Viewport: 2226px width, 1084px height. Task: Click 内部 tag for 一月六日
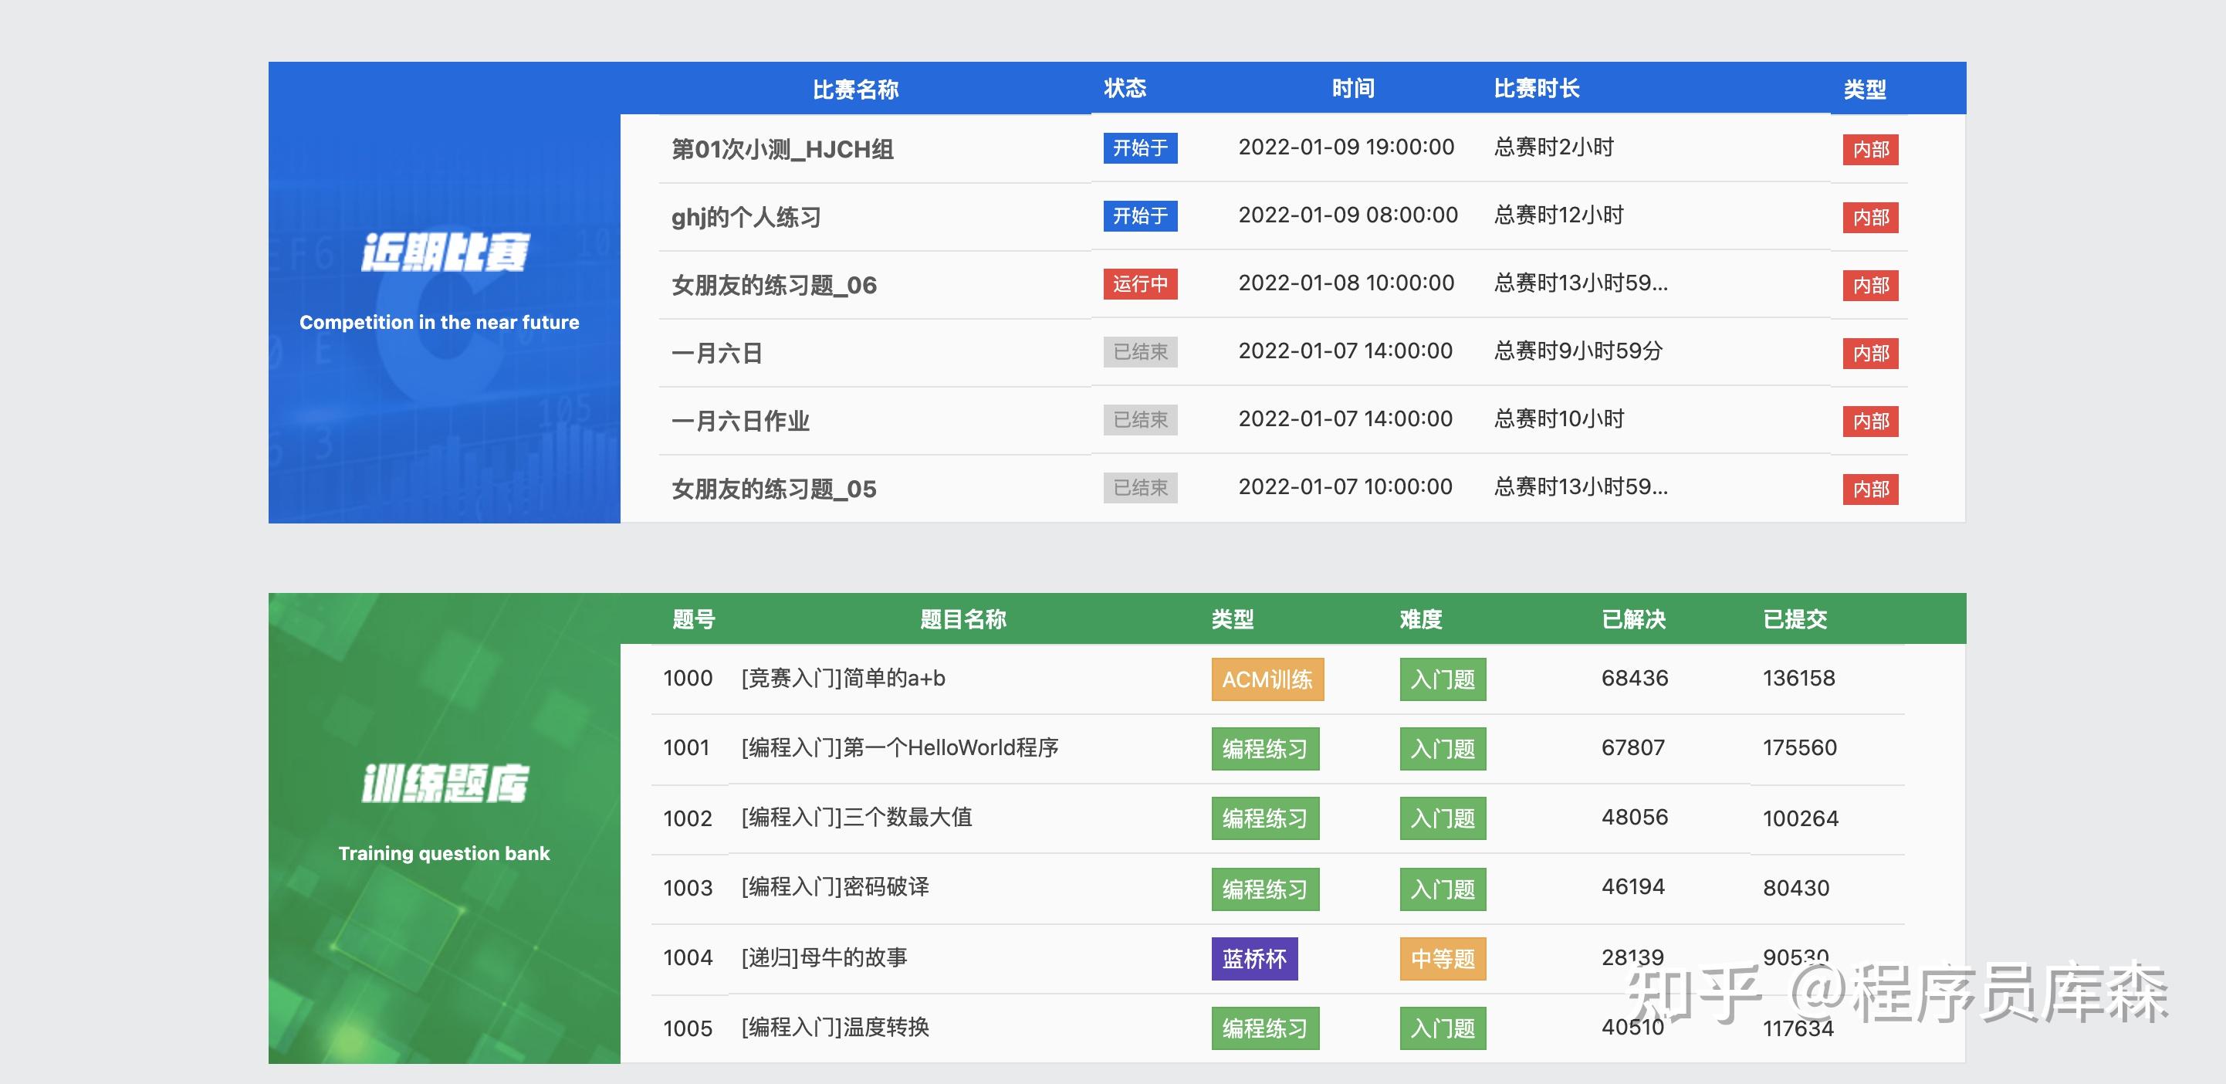(1870, 353)
